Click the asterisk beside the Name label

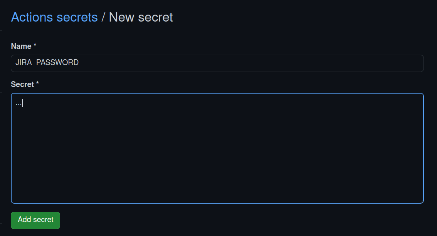pos(35,46)
